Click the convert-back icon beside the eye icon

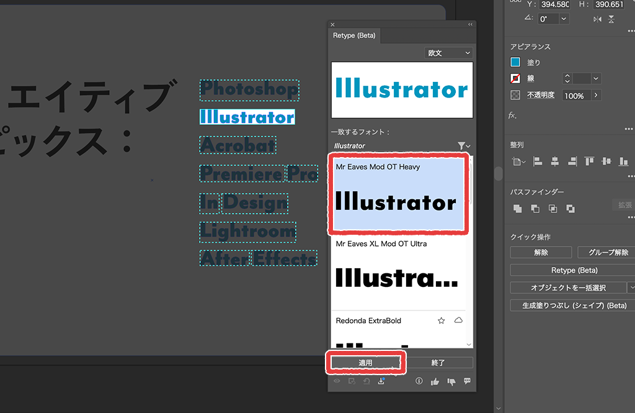pyautogui.click(x=352, y=381)
